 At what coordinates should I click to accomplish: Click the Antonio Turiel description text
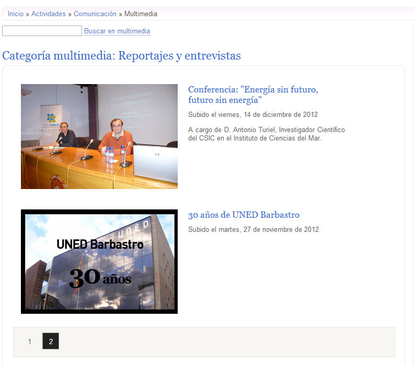pos(266,134)
